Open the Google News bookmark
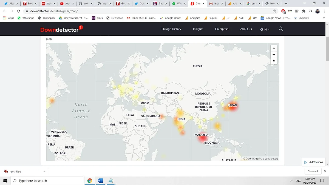The width and height of the screenshot is (329, 185). click(x=275, y=18)
